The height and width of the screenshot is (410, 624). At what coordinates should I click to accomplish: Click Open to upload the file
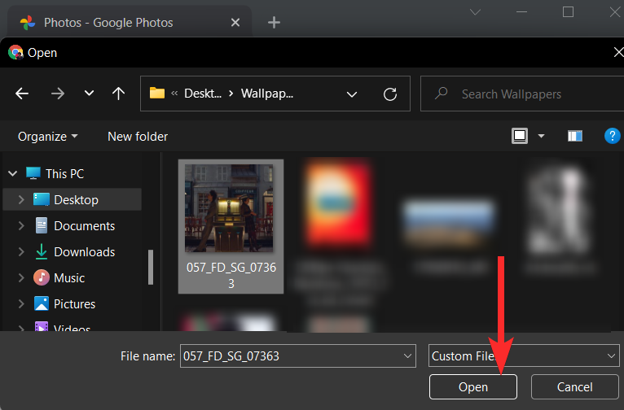tap(472, 387)
